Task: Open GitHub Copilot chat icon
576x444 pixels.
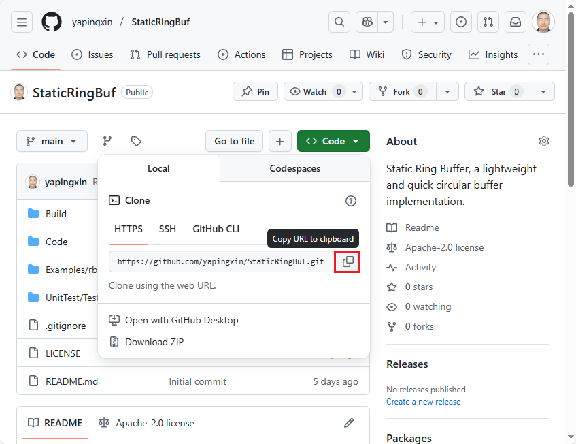Action: click(367, 22)
